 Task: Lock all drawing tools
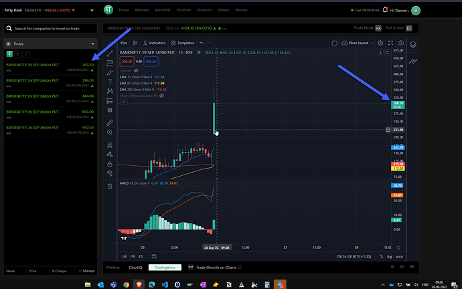pyautogui.click(x=110, y=164)
